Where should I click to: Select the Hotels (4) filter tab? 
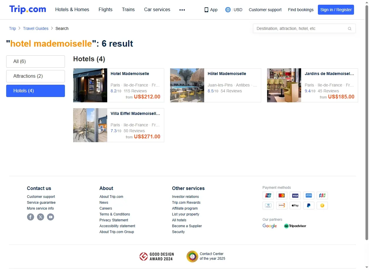coord(36,91)
